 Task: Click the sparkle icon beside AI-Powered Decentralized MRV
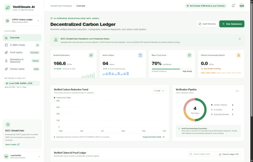[x=51, y=19]
